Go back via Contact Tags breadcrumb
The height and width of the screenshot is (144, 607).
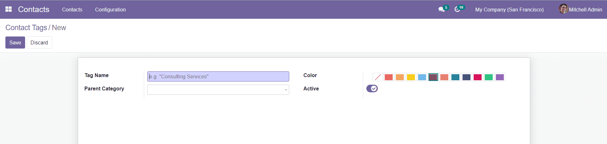click(26, 28)
